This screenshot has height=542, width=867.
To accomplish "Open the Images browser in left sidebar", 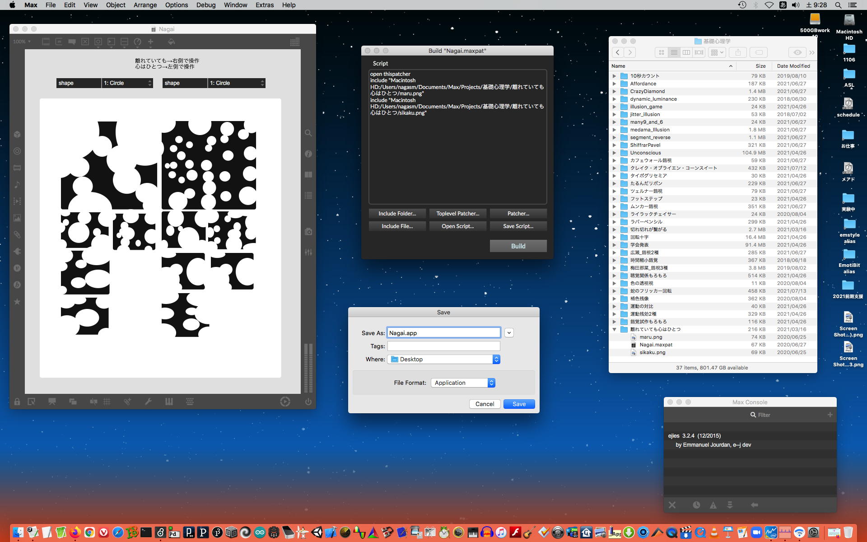I will (17, 218).
